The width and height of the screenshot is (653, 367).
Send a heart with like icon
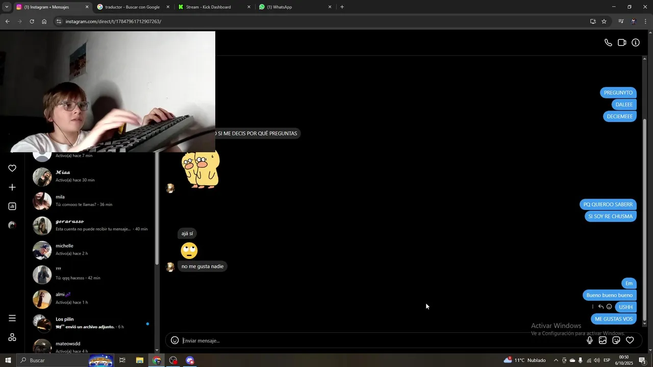pos(630,340)
